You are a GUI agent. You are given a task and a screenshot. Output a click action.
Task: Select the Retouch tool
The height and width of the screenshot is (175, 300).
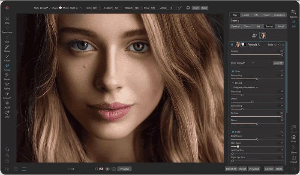click(7, 95)
